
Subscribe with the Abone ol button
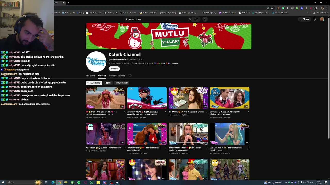[114, 69]
